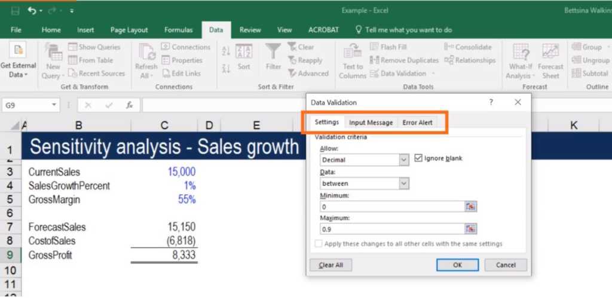Click the dialog help question mark
612x298 pixels.
tap(491, 102)
